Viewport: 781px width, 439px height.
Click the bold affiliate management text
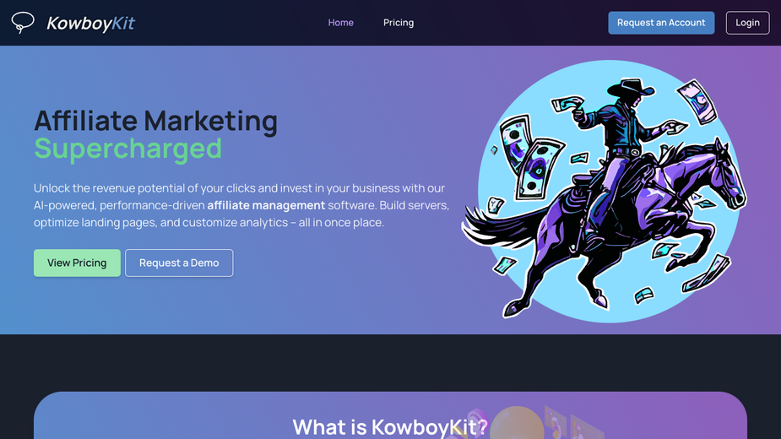pos(266,205)
